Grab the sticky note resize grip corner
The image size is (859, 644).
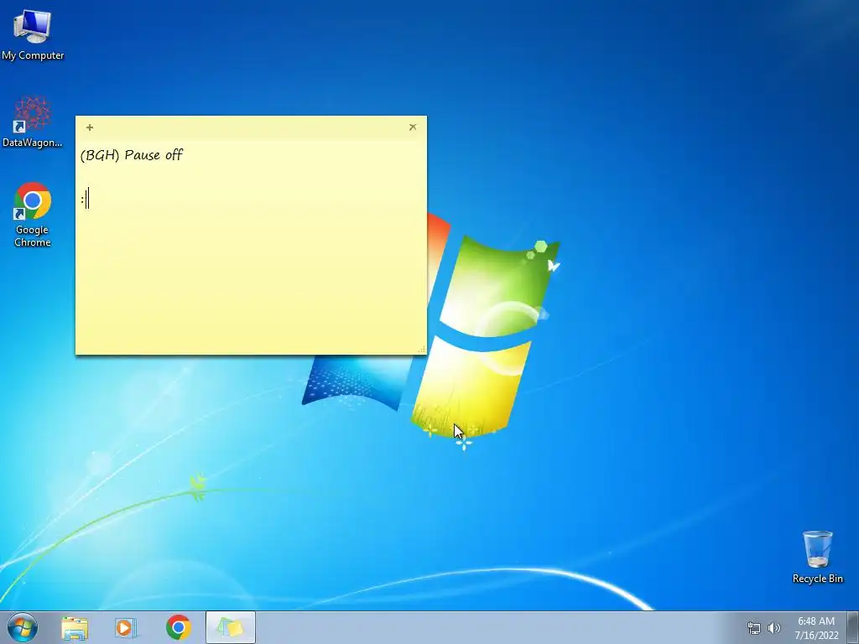click(421, 349)
